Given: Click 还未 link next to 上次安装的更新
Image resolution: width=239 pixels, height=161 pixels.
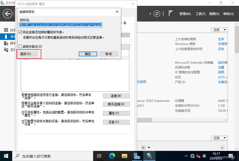Looking at the screenshot, I should pyautogui.click(x=221, y=39).
